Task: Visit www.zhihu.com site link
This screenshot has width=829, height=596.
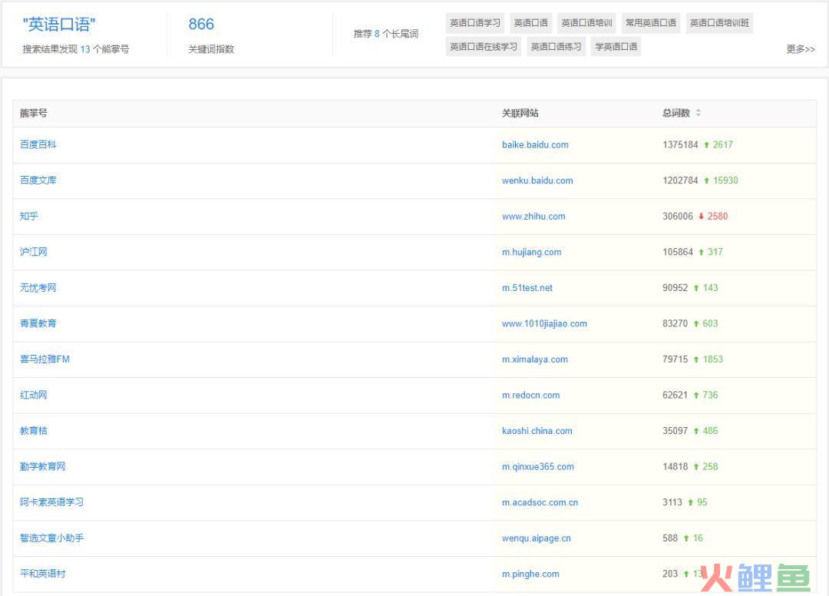Action: pyautogui.click(x=533, y=216)
